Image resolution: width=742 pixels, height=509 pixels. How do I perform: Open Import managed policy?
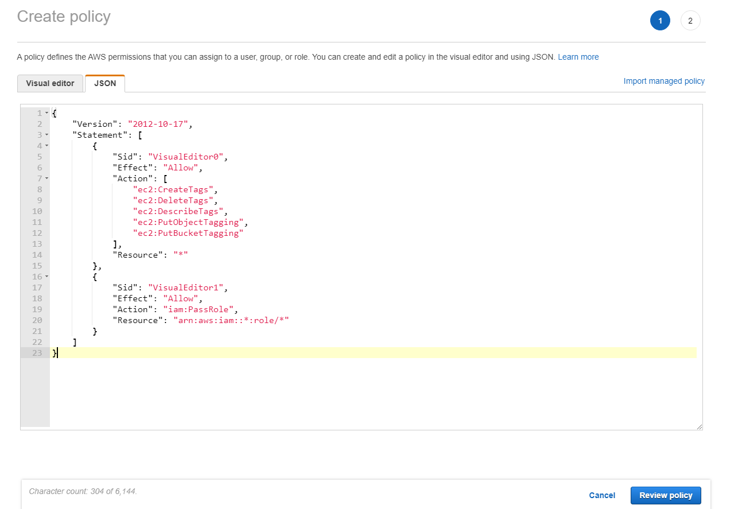click(663, 81)
